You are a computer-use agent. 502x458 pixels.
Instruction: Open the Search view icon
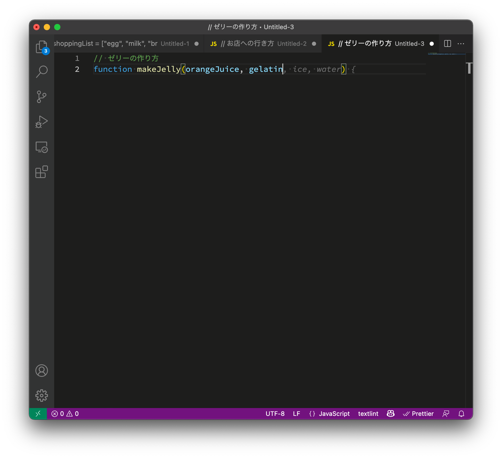coord(41,71)
